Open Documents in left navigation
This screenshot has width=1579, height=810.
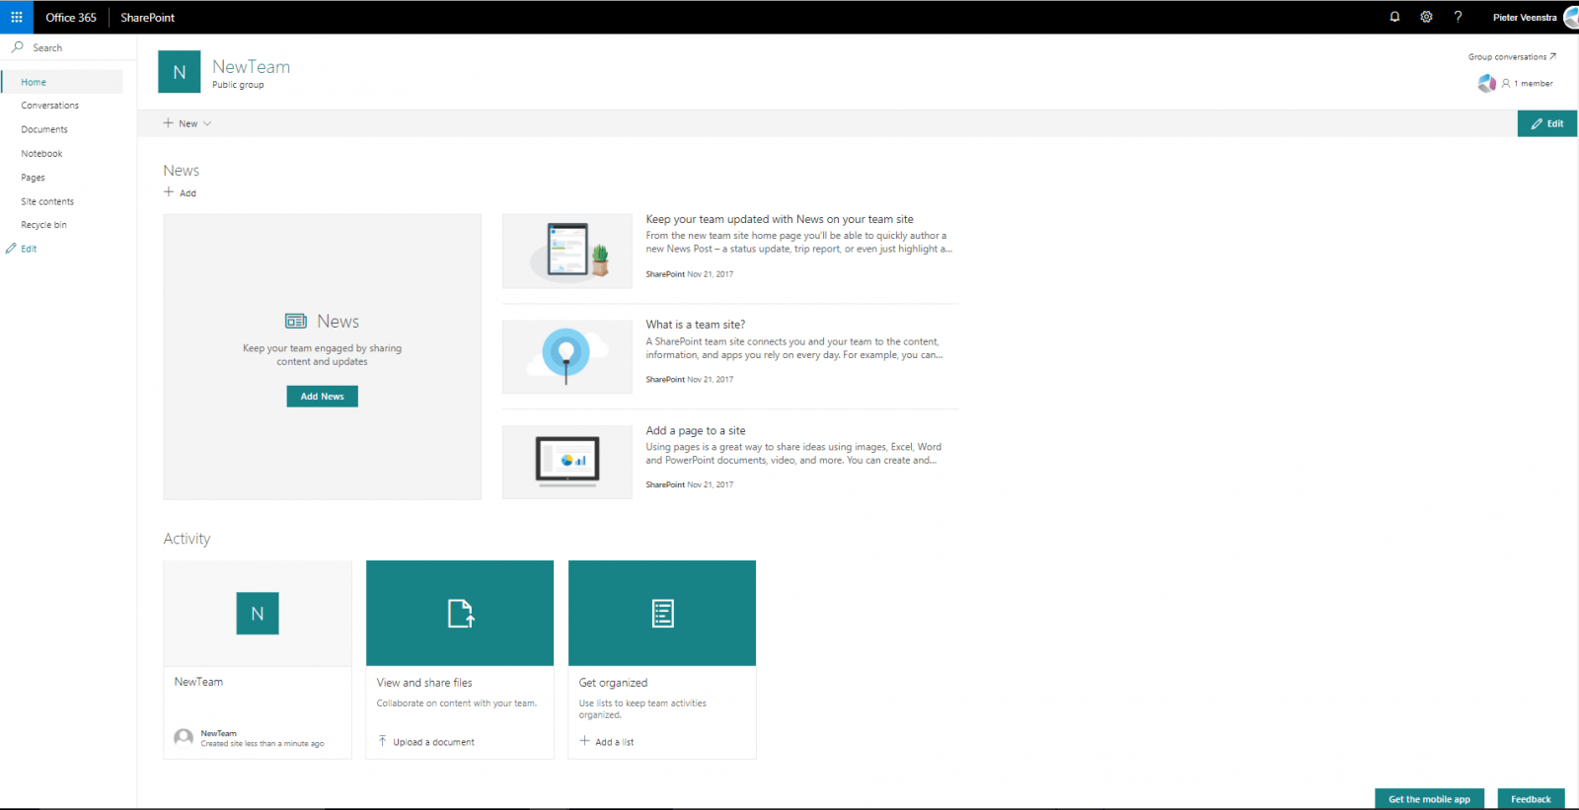(44, 129)
